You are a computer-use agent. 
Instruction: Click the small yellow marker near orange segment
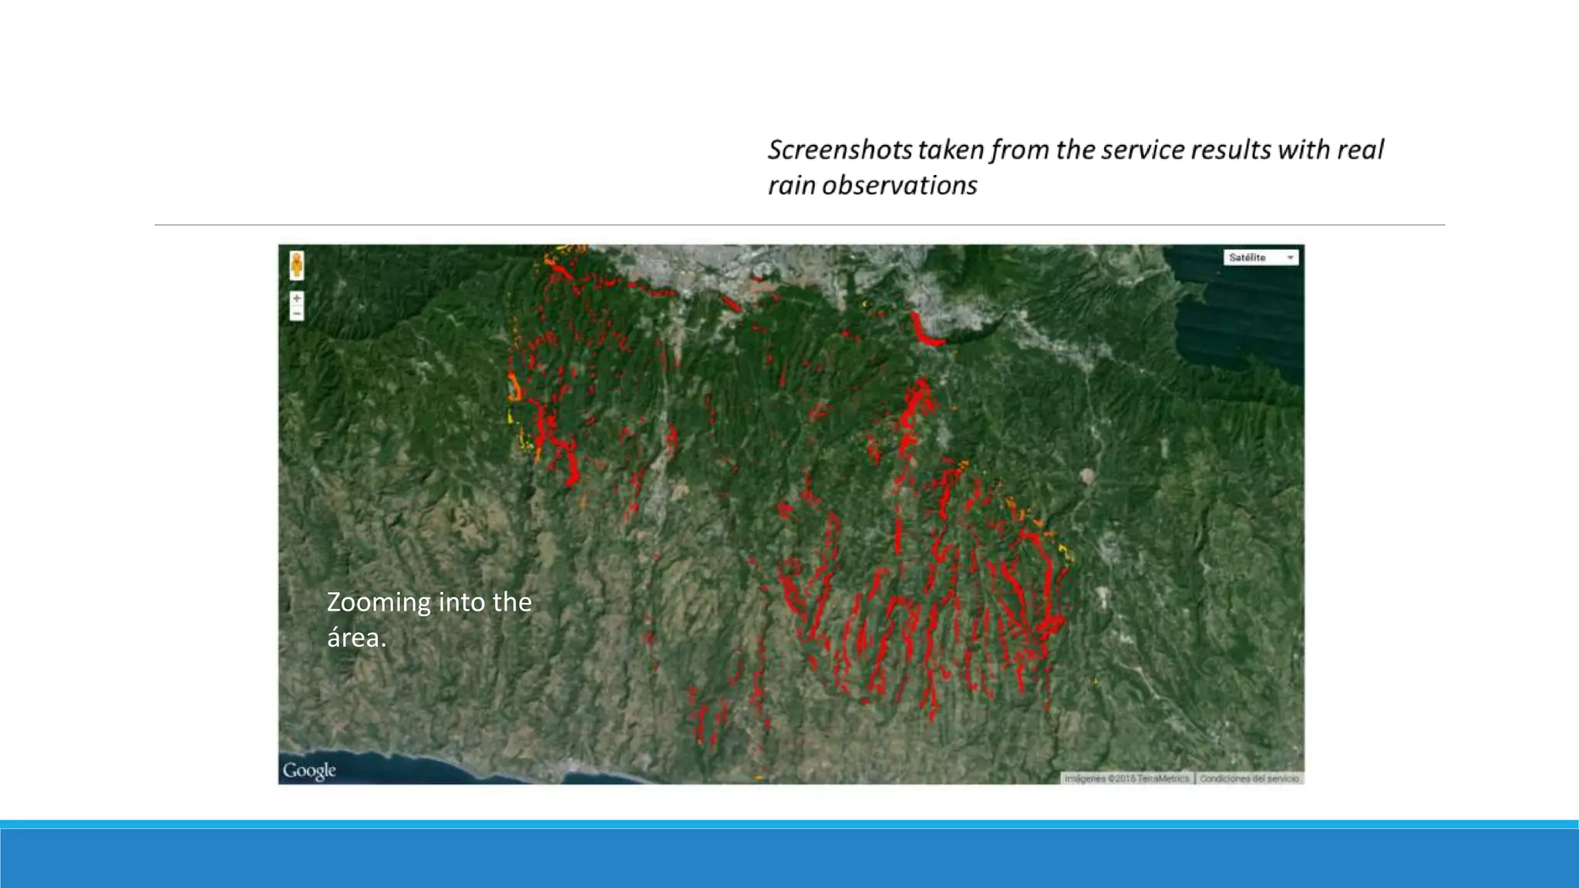510,417
